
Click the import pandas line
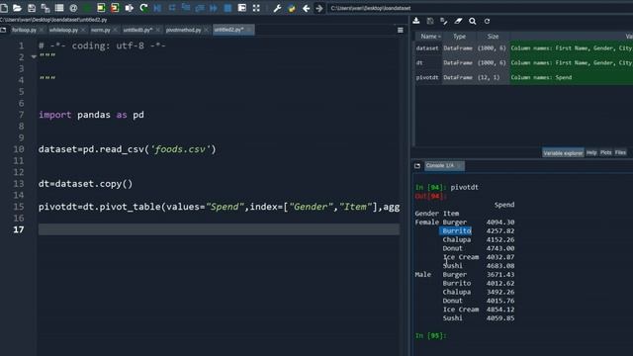[x=91, y=115]
